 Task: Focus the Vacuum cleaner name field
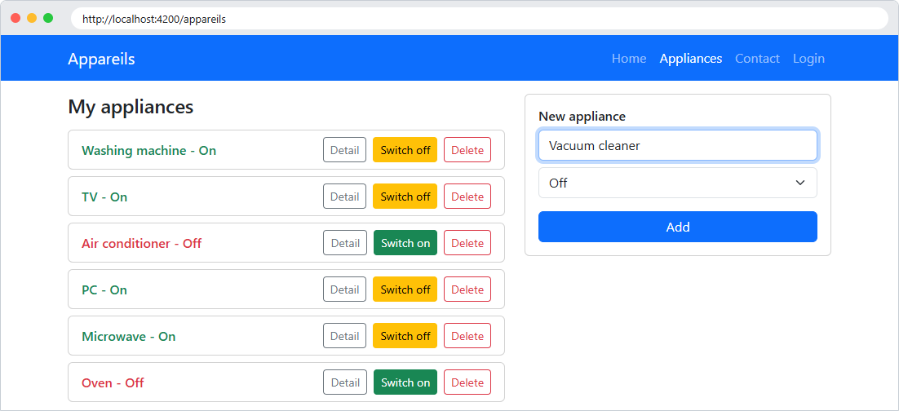point(678,146)
